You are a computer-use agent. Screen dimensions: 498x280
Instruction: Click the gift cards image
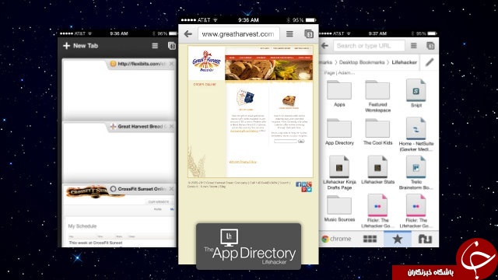pos(246,98)
